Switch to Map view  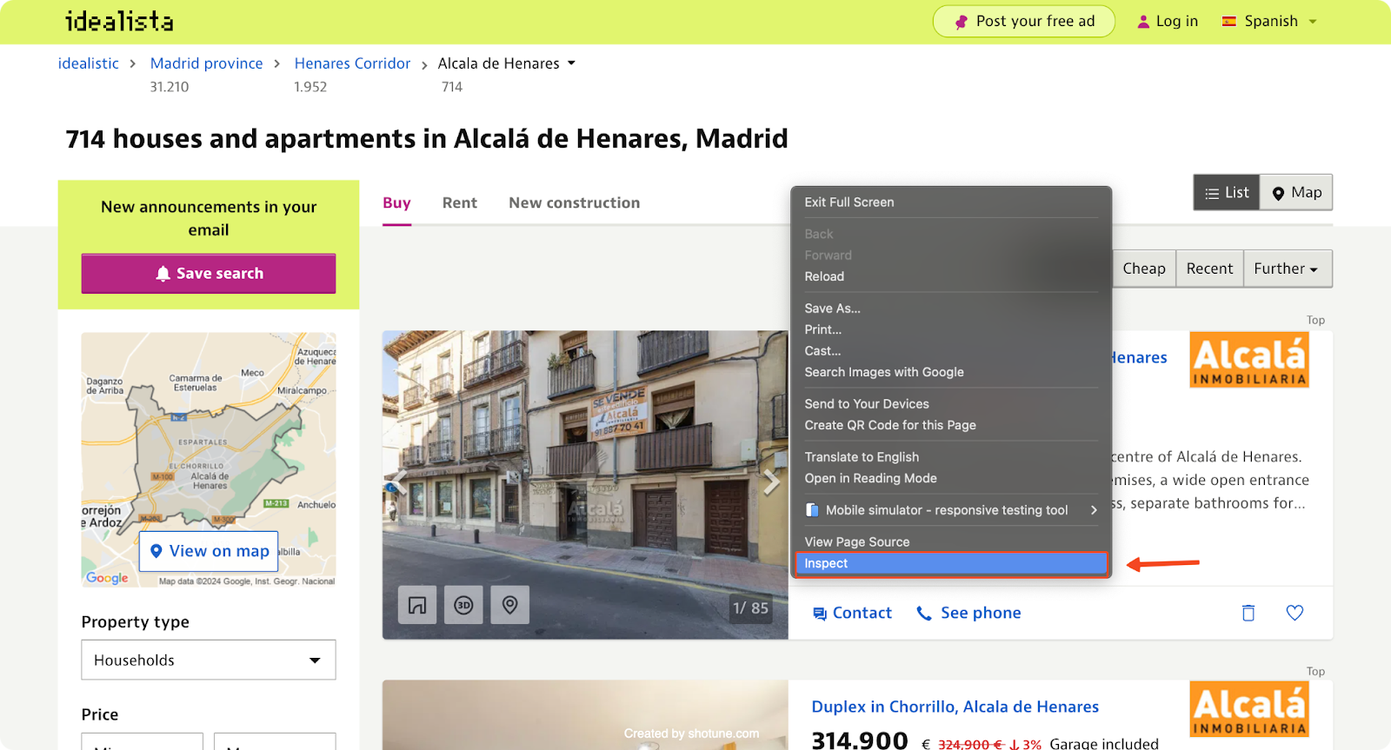tap(1296, 193)
